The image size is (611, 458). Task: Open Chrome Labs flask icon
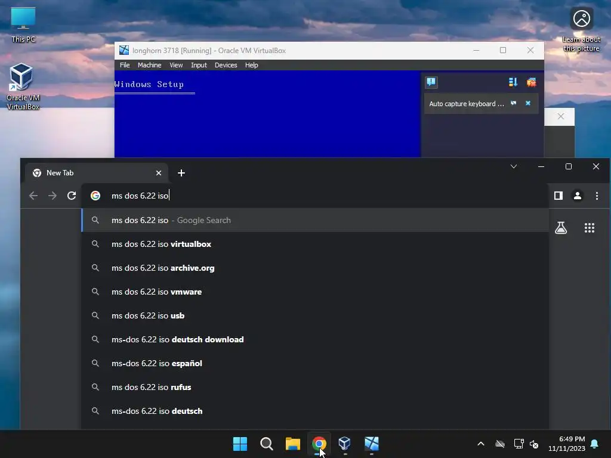pyautogui.click(x=561, y=228)
